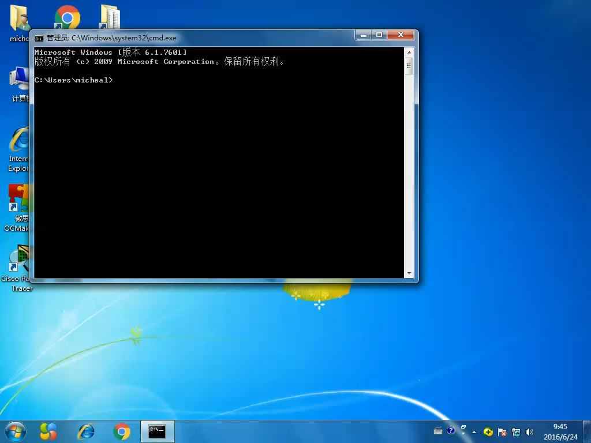Screen dimensions: 591x443
Task: Show hidden system tray icons
Action: point(474,431)
